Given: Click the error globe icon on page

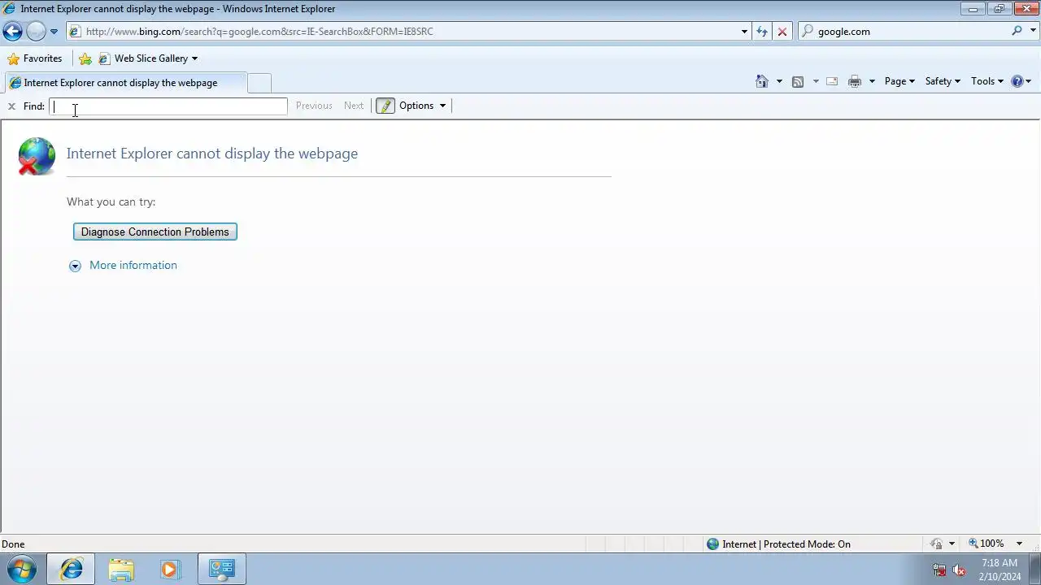Looking at the screenshot, I should click(37, 156).
